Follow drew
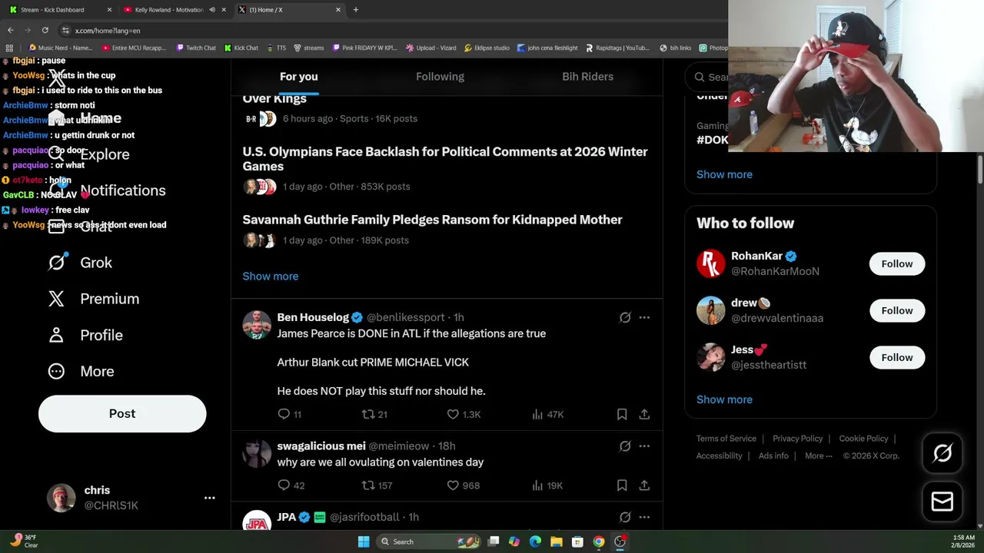 897,310
